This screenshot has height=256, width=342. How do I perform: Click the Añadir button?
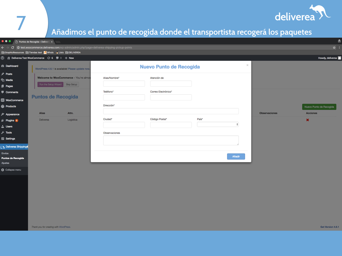click(x=236, y=157)
